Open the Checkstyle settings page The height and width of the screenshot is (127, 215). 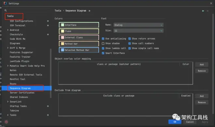point(16,35)
